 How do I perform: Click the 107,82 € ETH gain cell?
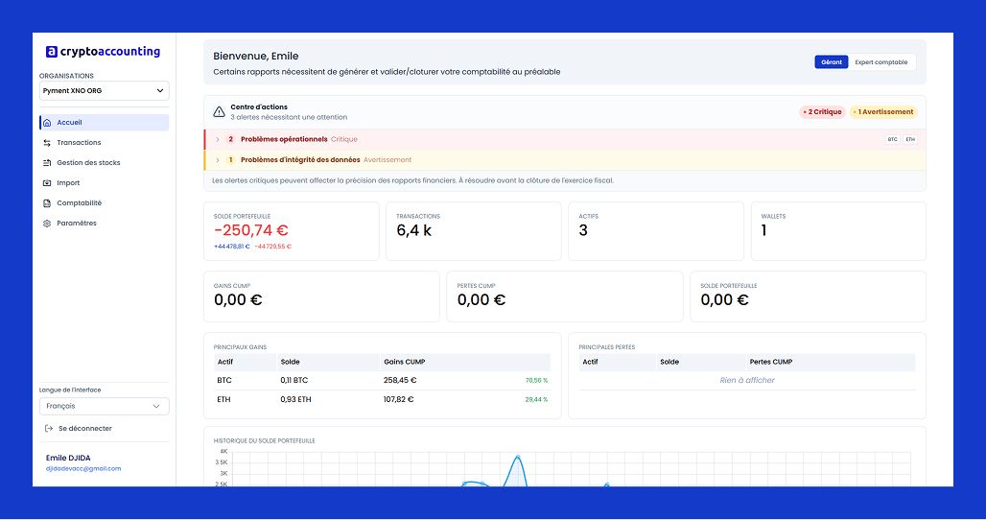point(399,399)
